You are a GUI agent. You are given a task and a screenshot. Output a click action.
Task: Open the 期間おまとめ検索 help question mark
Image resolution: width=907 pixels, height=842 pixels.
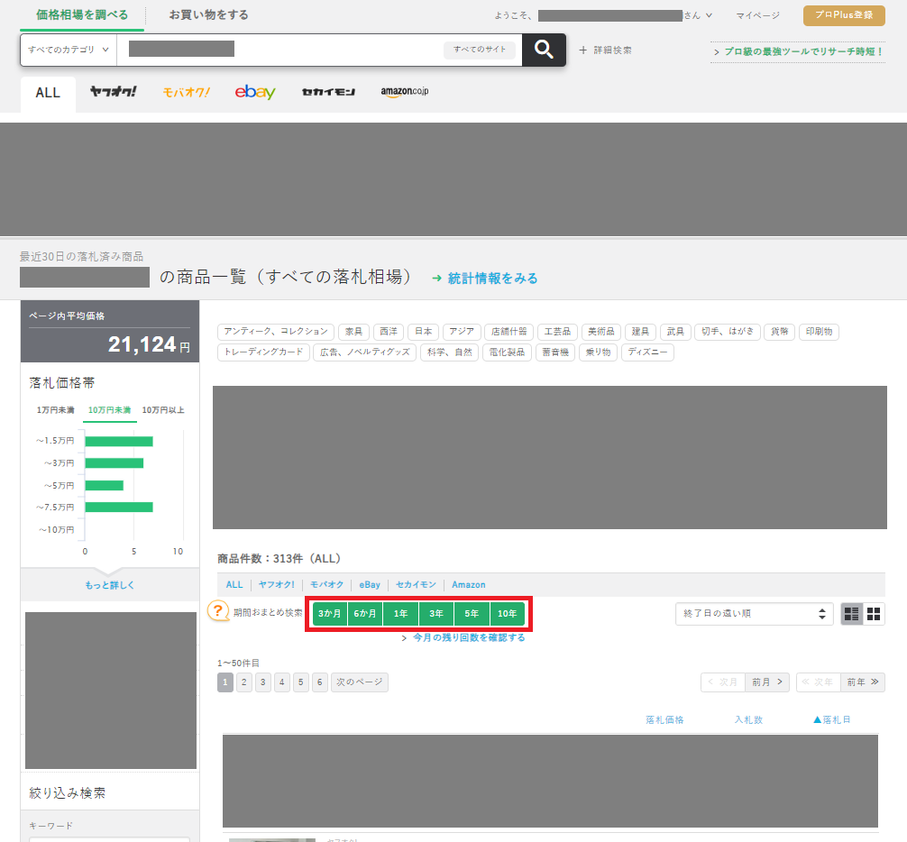216,612
